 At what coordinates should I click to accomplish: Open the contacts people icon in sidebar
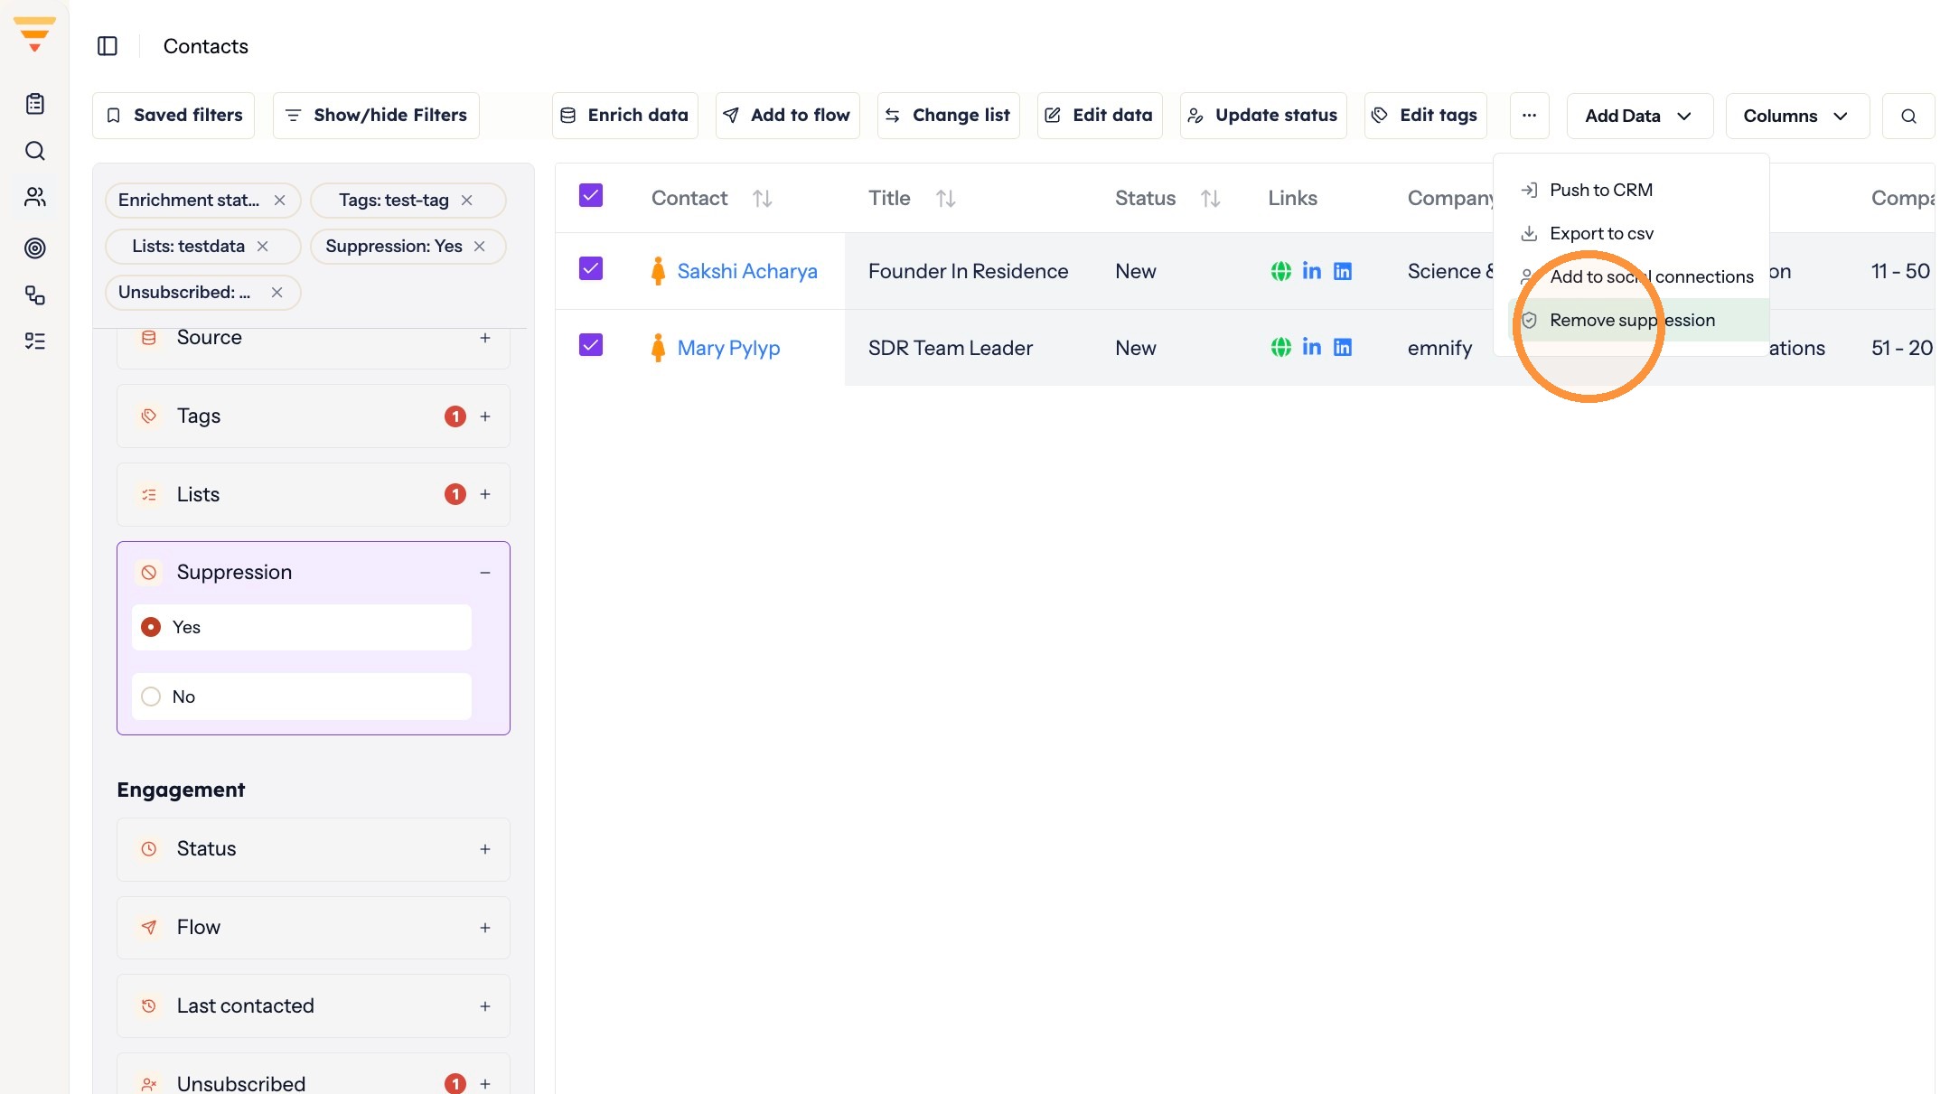click(35, 197)
